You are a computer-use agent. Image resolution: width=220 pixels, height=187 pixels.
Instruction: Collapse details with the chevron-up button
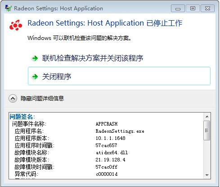[13, 99]
